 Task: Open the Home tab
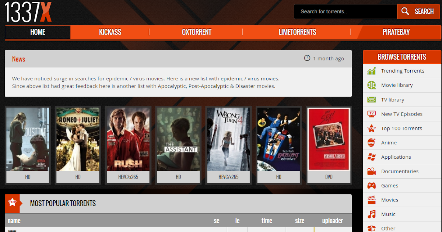point(38,32)
